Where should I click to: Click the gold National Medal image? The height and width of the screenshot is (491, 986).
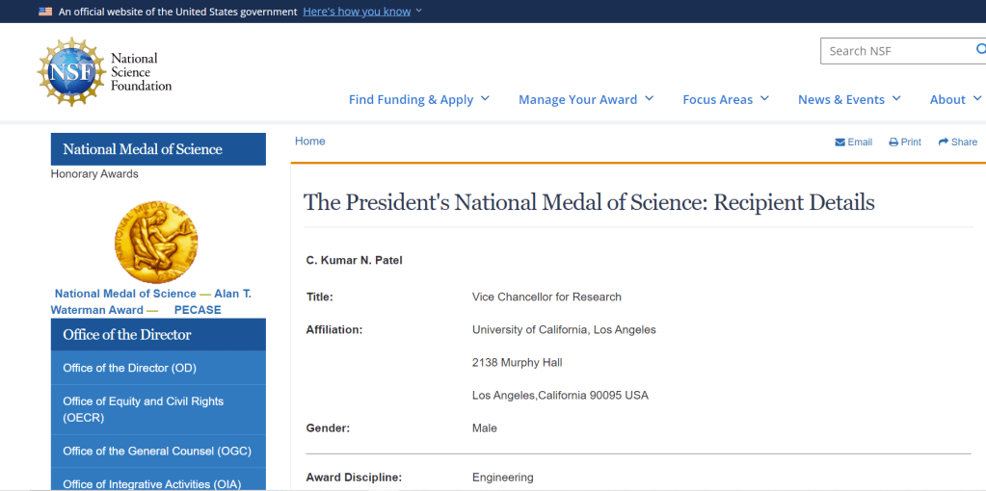click(156, 242)
